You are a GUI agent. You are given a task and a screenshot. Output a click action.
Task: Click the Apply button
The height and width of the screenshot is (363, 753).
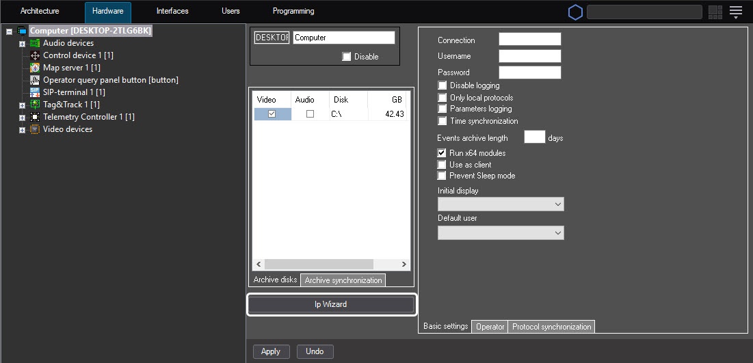click(271, 351)
